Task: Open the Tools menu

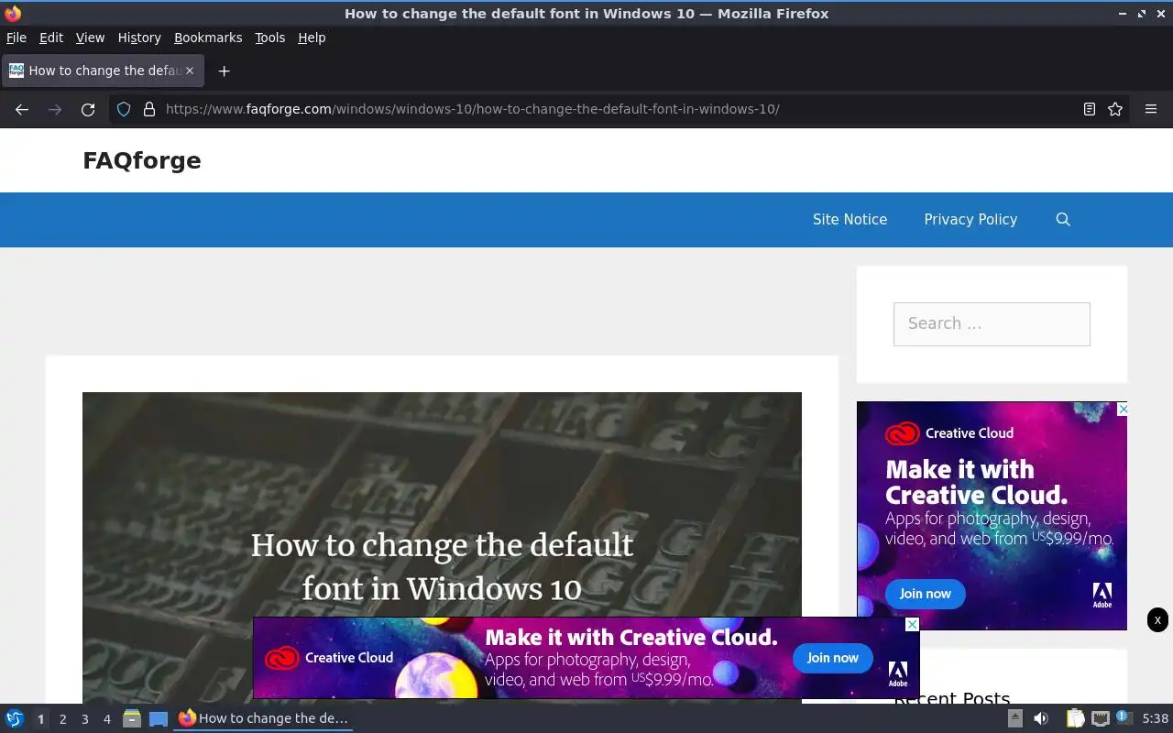Action: (x=269, y=38)
